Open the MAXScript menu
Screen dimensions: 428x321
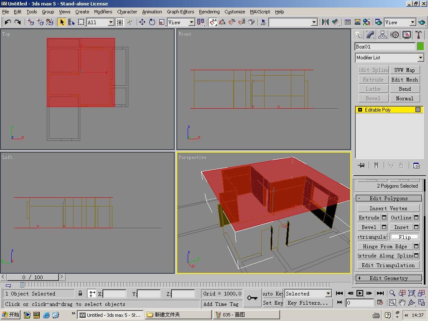pos(260,12)
